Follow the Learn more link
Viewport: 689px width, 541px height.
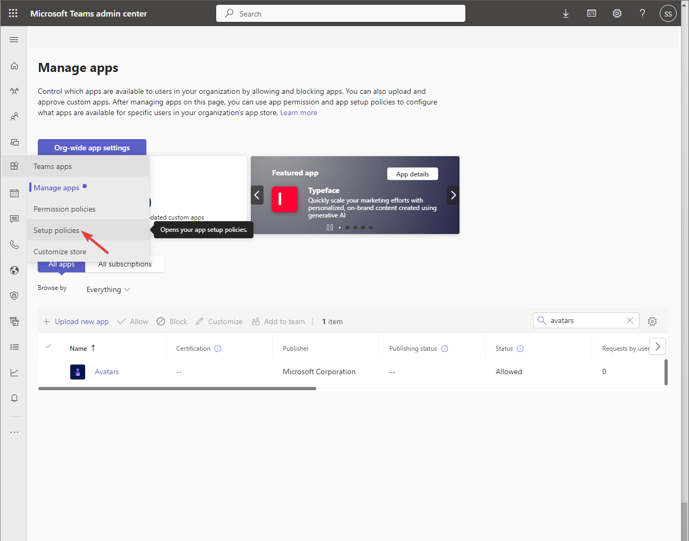[x=299, y=112]
